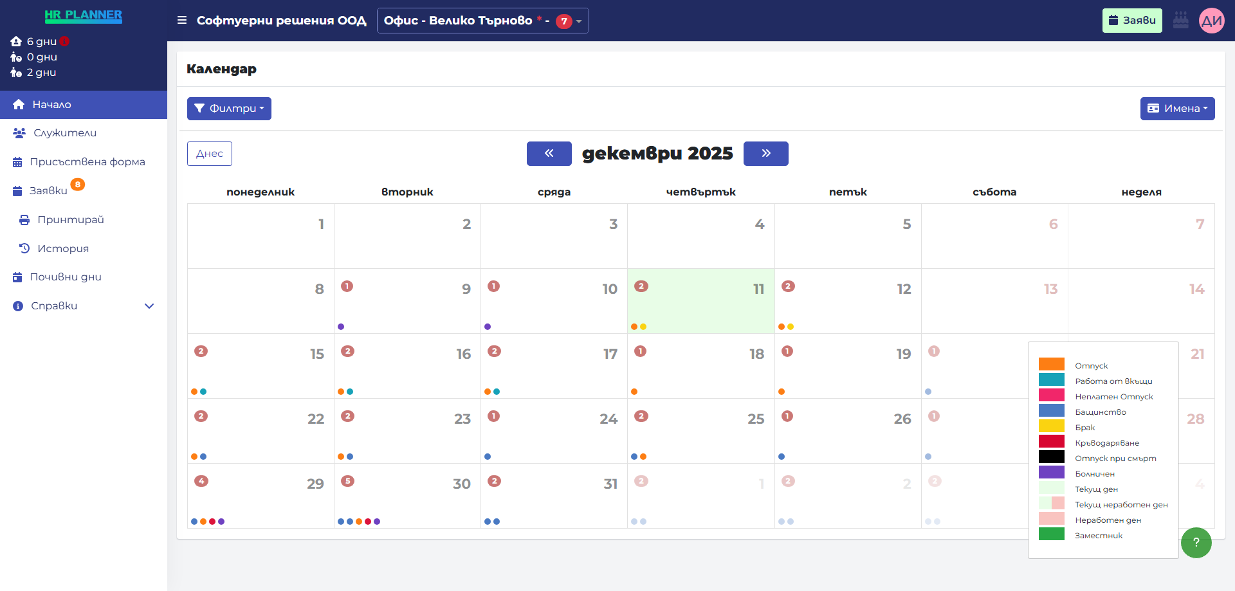Open the floating "?" help button
The height and width of the screenshot is (591, 1235).
point(1196,543)
